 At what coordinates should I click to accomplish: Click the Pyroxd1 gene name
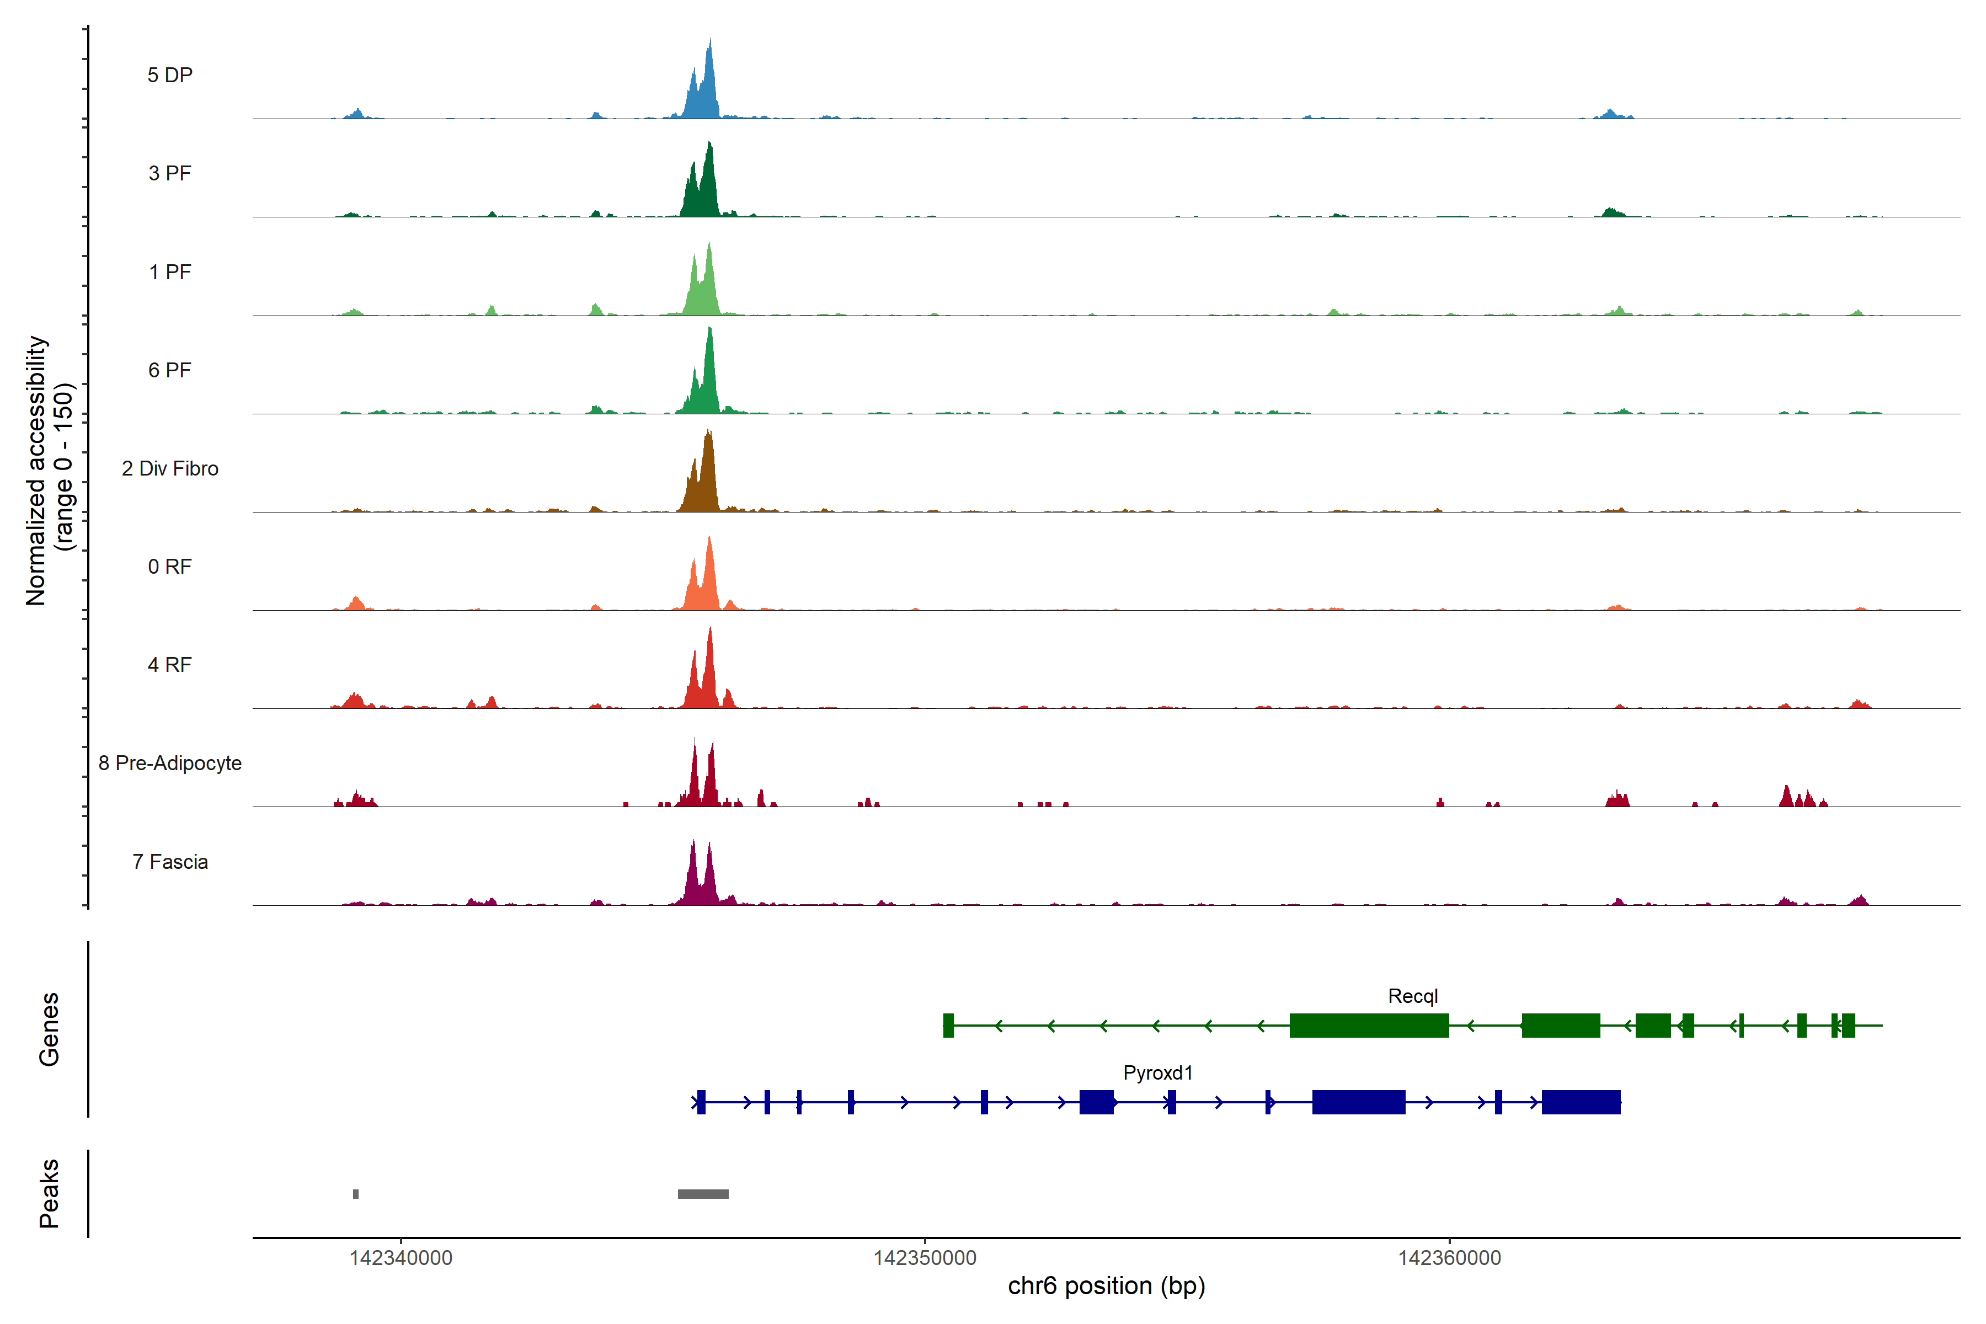(1157, 1072)
